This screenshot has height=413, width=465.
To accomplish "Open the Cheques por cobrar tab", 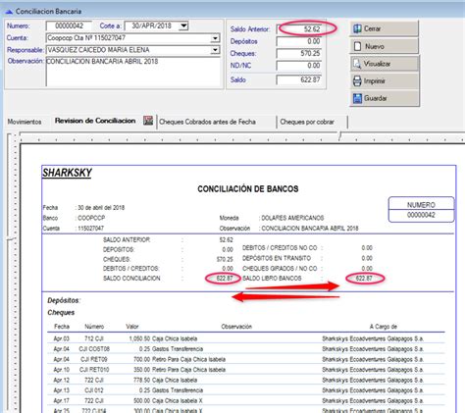I will pyautogui.click(x=307, y=122).
